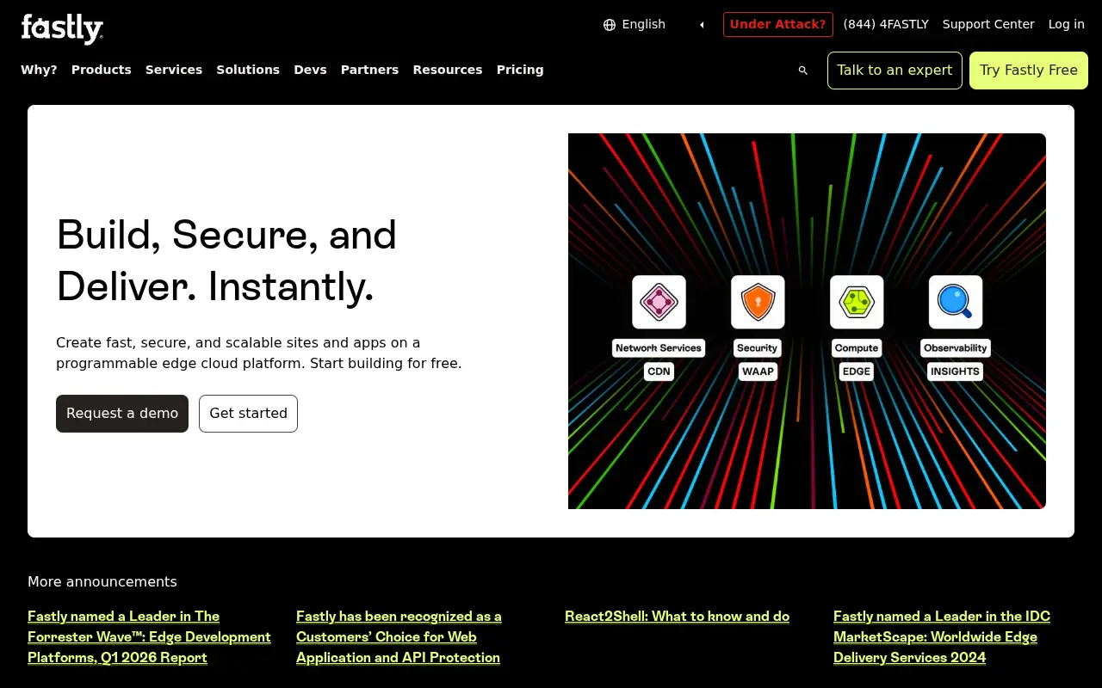
Task: Open the Resources menu
Action: pyautogui.click(x=448, y=70)
